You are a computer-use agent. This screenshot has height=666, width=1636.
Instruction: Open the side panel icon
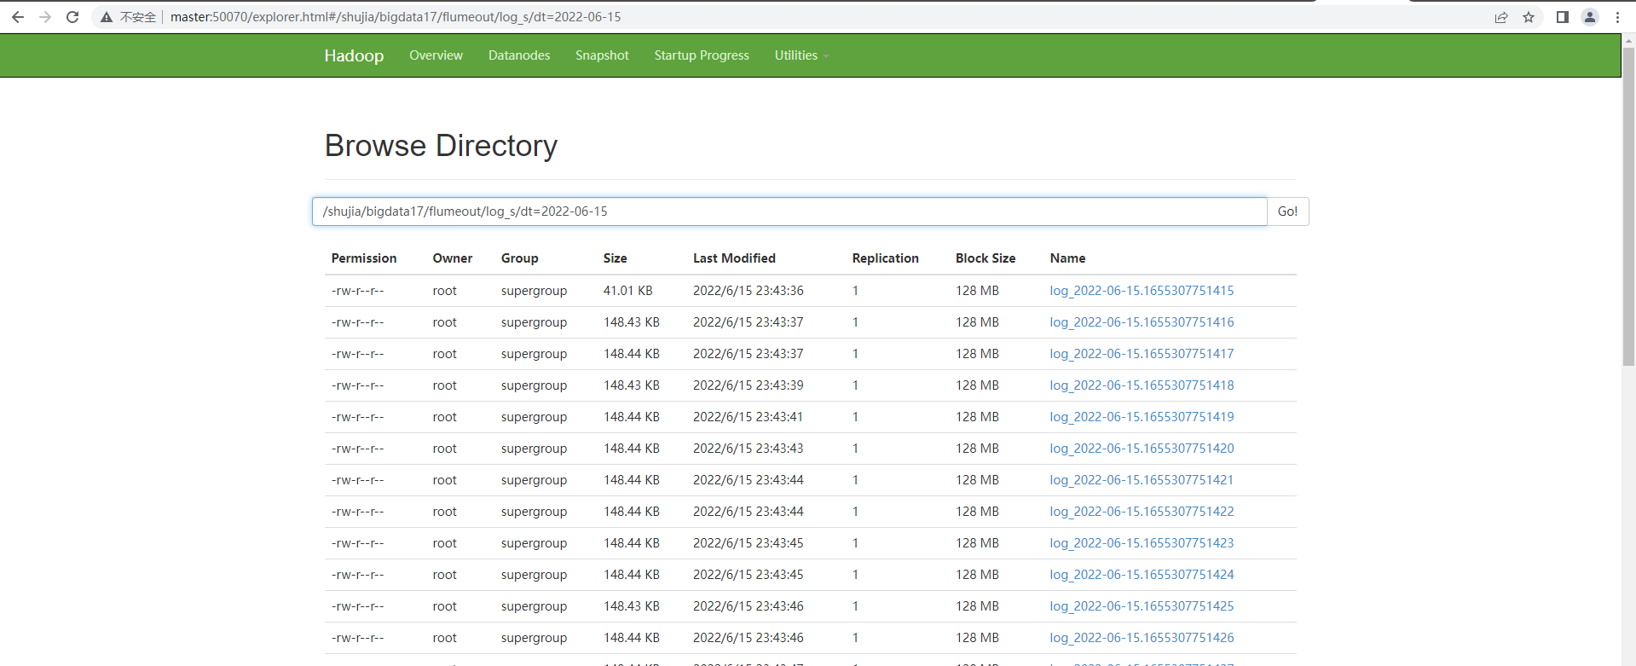point(1562,17)
